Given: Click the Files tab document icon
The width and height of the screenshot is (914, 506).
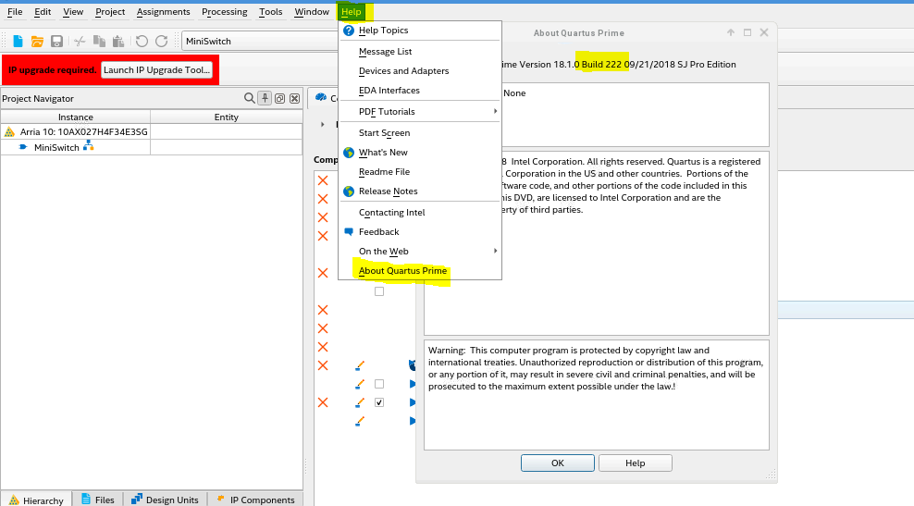Looking at the screenshot, I should [86, 499].
